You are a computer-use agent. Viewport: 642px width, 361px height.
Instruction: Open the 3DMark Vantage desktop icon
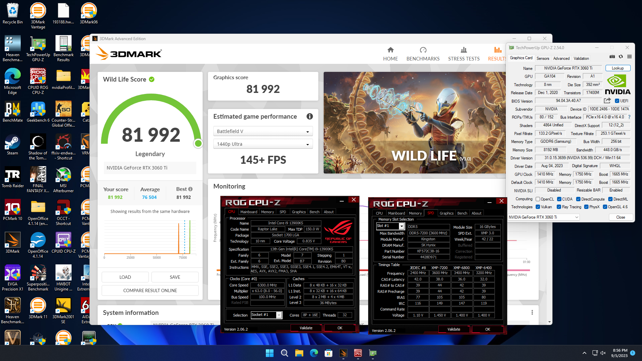(x=38, y=16)
